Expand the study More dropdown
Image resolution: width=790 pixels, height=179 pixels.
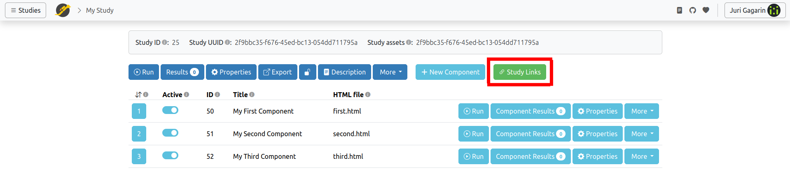(x=390, y=72)
